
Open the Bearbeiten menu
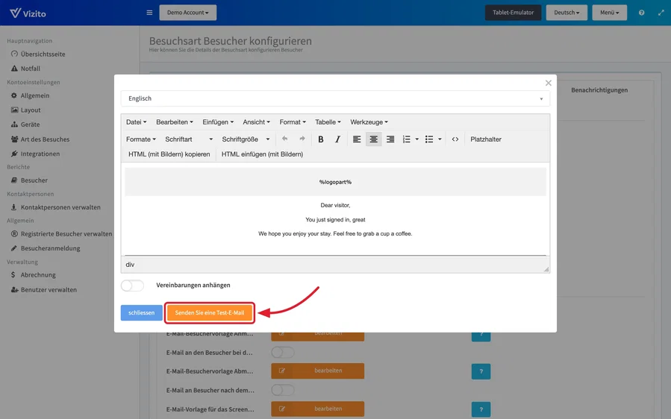[174, 122]
